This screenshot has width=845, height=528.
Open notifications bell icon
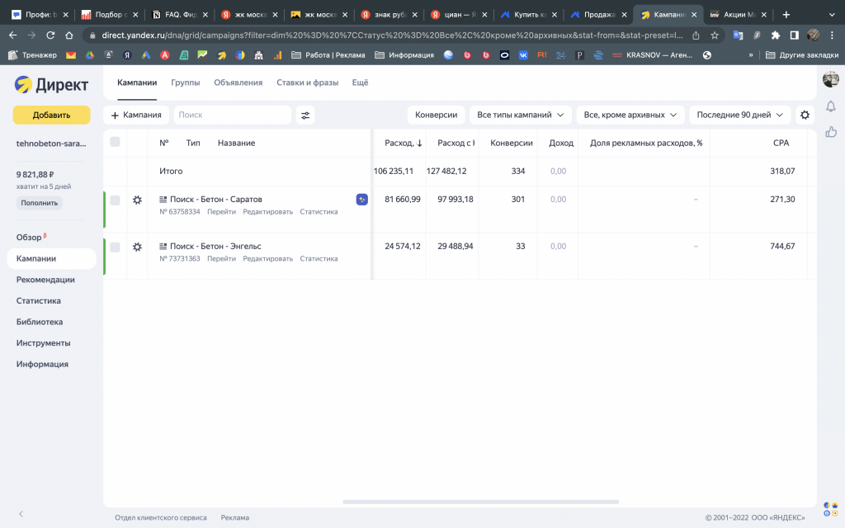tap(830, 106)
